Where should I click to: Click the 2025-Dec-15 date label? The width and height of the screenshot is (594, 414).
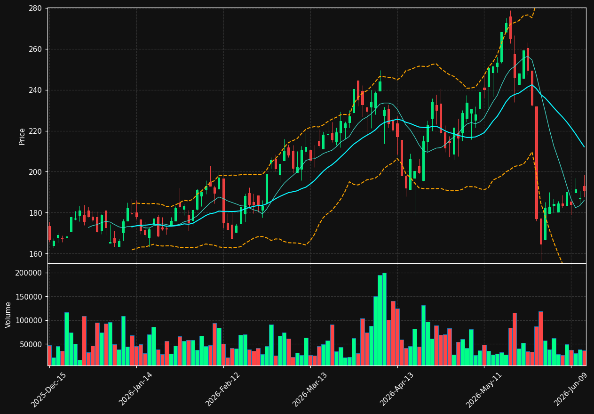[x=48, y=390]
